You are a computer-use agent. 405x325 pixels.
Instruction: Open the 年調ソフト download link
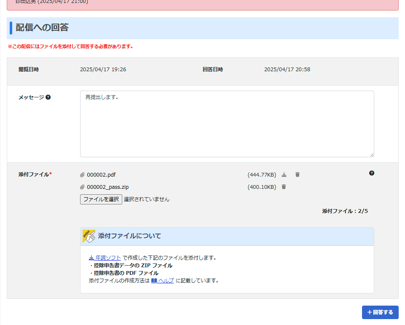click(105, 258)
